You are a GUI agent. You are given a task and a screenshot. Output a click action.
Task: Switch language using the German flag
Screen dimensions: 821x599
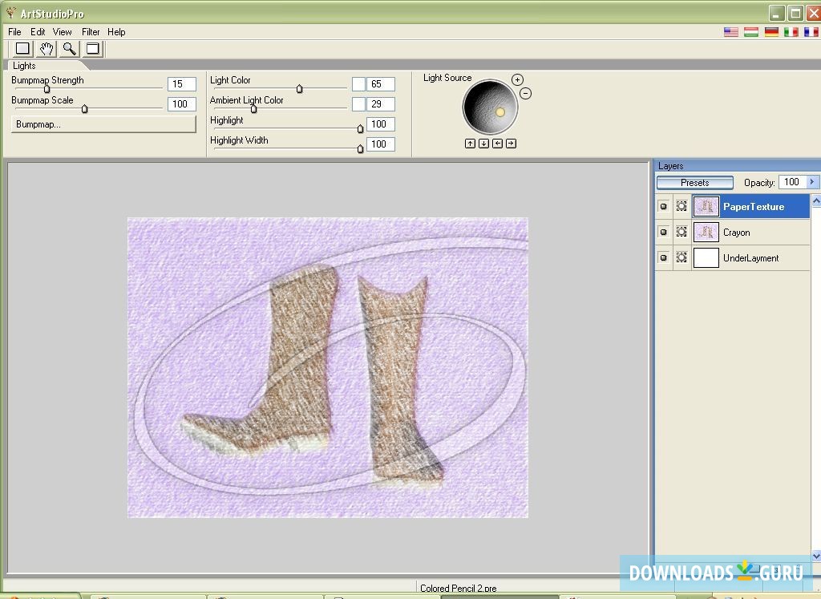tap(771, 32)
